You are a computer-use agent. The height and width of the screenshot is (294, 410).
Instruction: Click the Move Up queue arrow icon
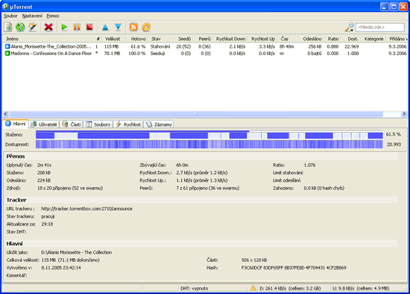click(105, 27)
